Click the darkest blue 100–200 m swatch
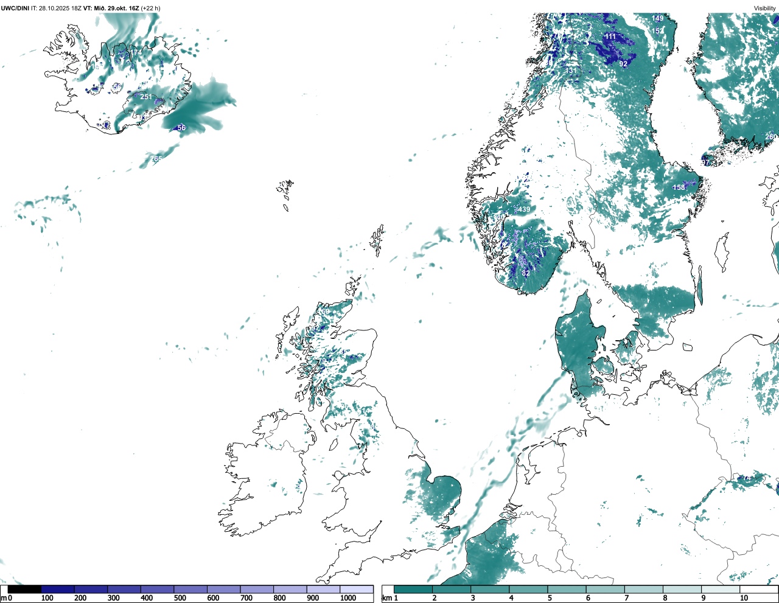 pyautogui.click(x=58, y=589)
